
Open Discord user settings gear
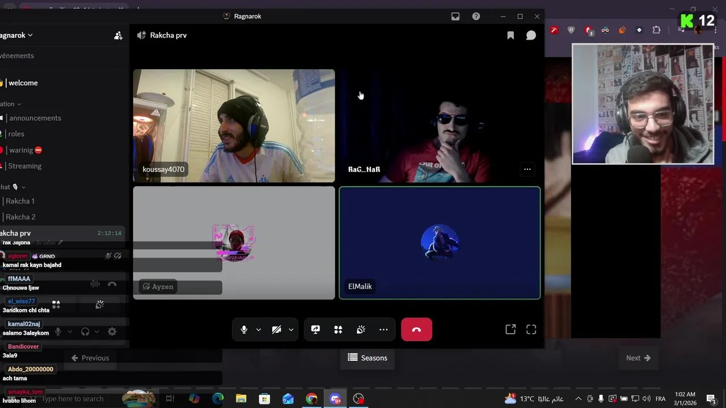pyautogui.click(x=112, y=331)
